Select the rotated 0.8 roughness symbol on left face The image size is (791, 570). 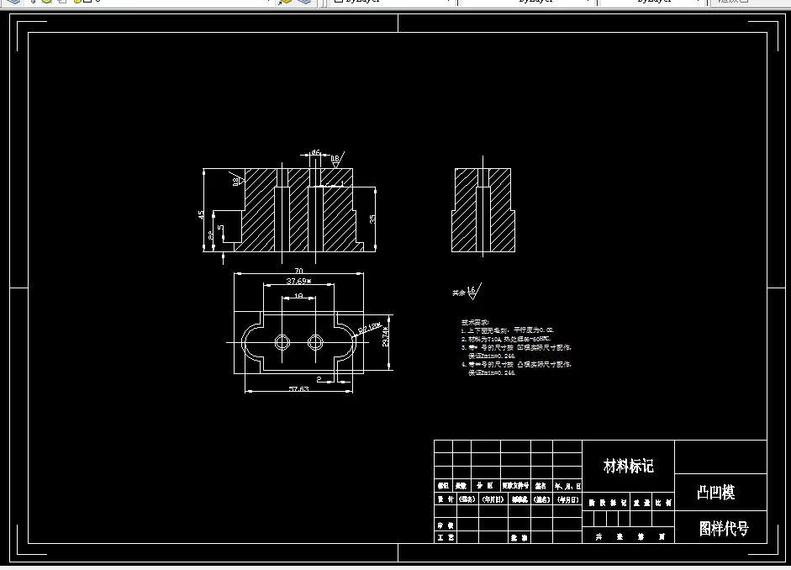(x=238, y=178)
